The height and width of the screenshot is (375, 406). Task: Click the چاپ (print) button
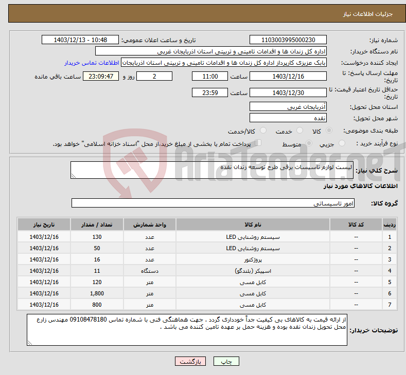(x=226, y=361)
